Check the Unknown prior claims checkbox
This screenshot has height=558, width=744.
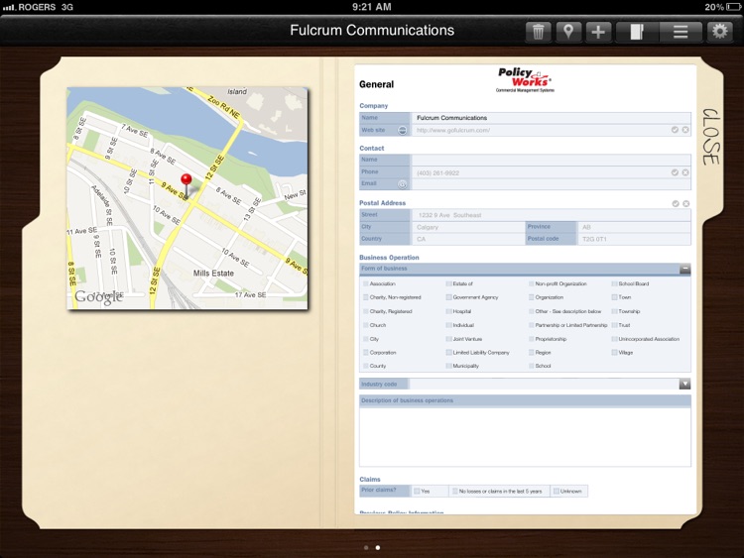(x=557, y=492)
